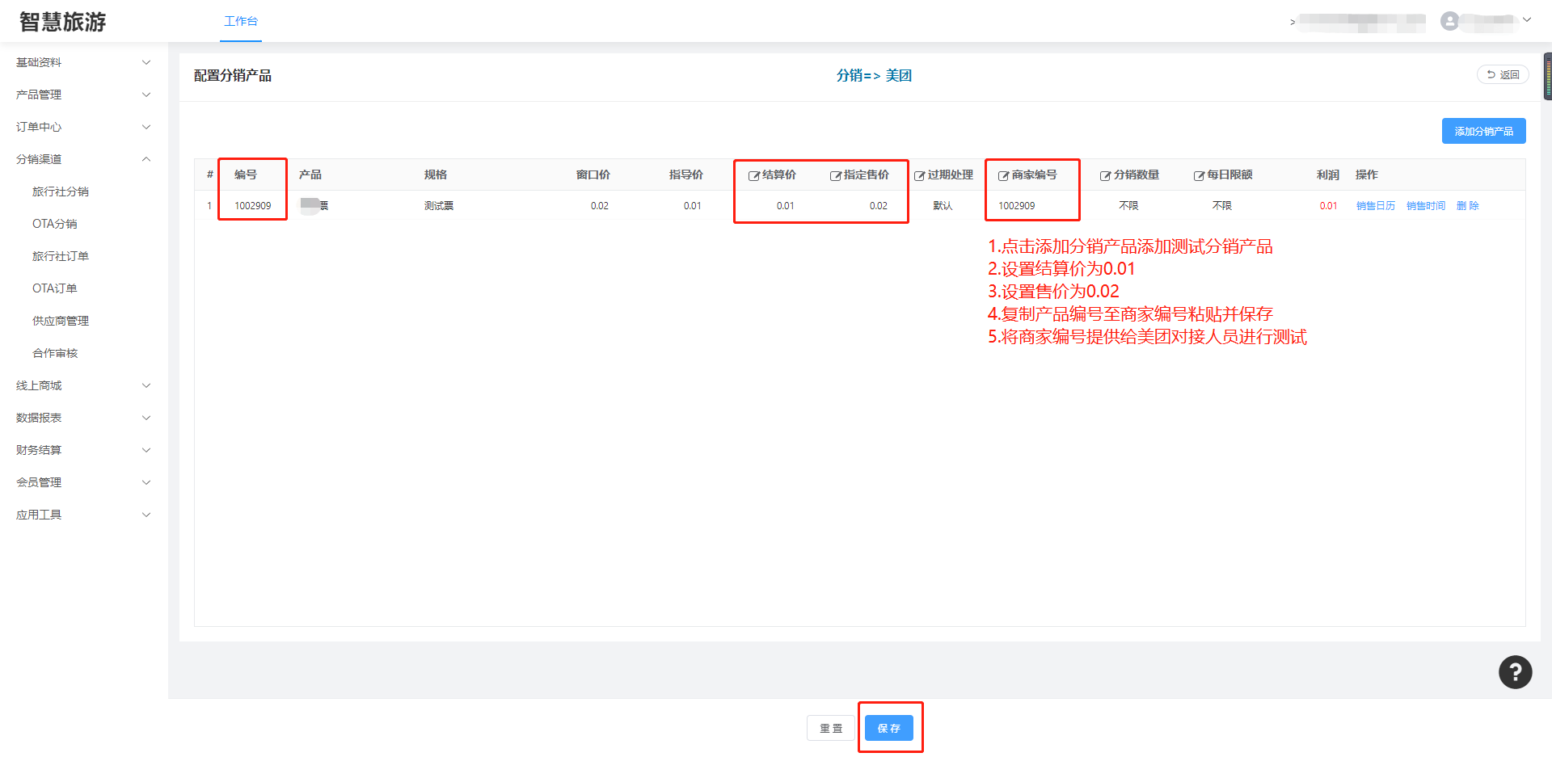
Task: Click the edit icon beside 指定售价 header
Action: point(836,175)
